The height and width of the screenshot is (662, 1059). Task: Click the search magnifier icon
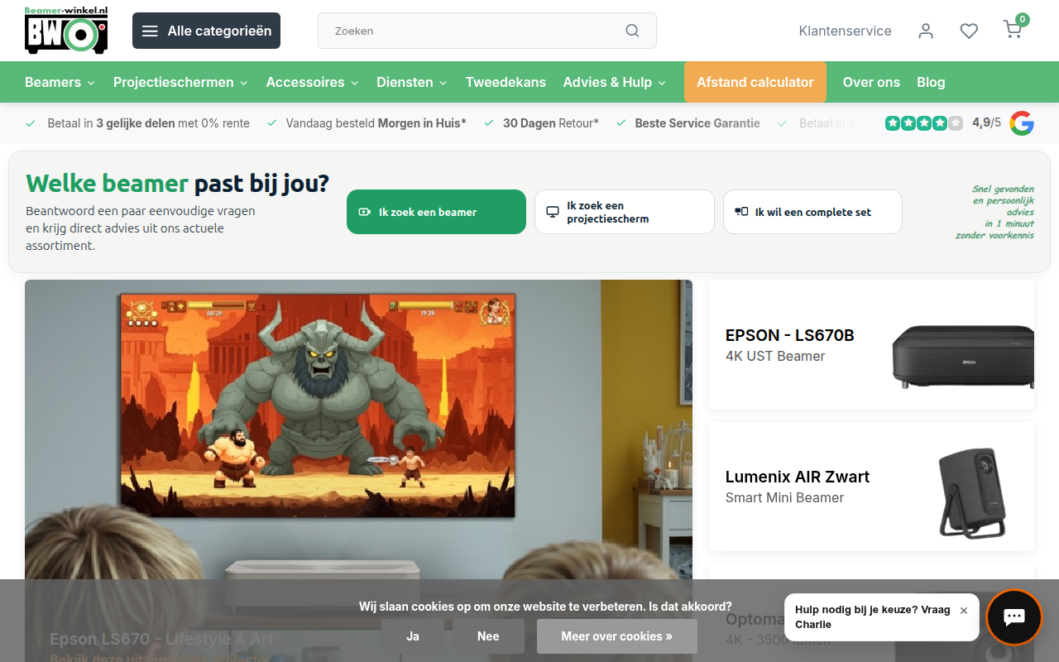click(632, 31)
